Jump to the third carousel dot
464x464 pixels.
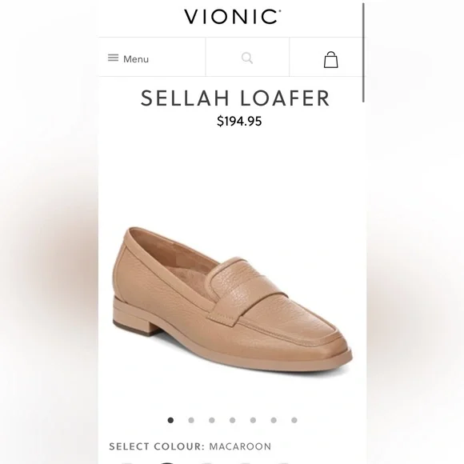[x=211, y=420]
